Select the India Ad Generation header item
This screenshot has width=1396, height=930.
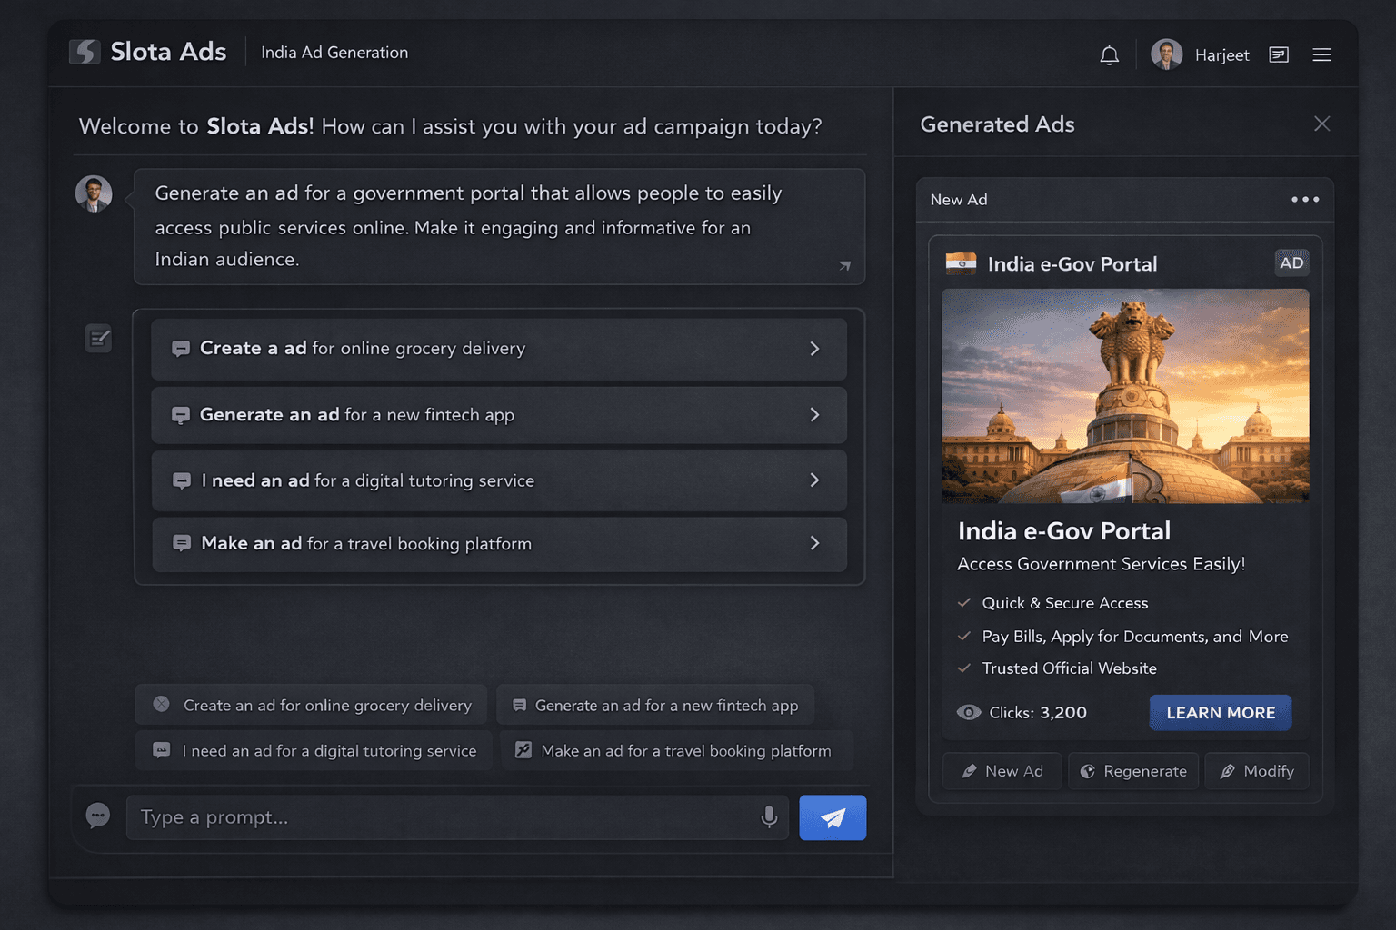pos(334,53)
